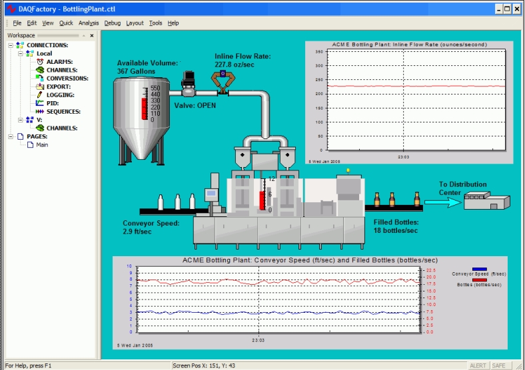Viewport: 525px width, 370px height.
Task: Select the ALARMS: tree item
Action: point(59,61)
